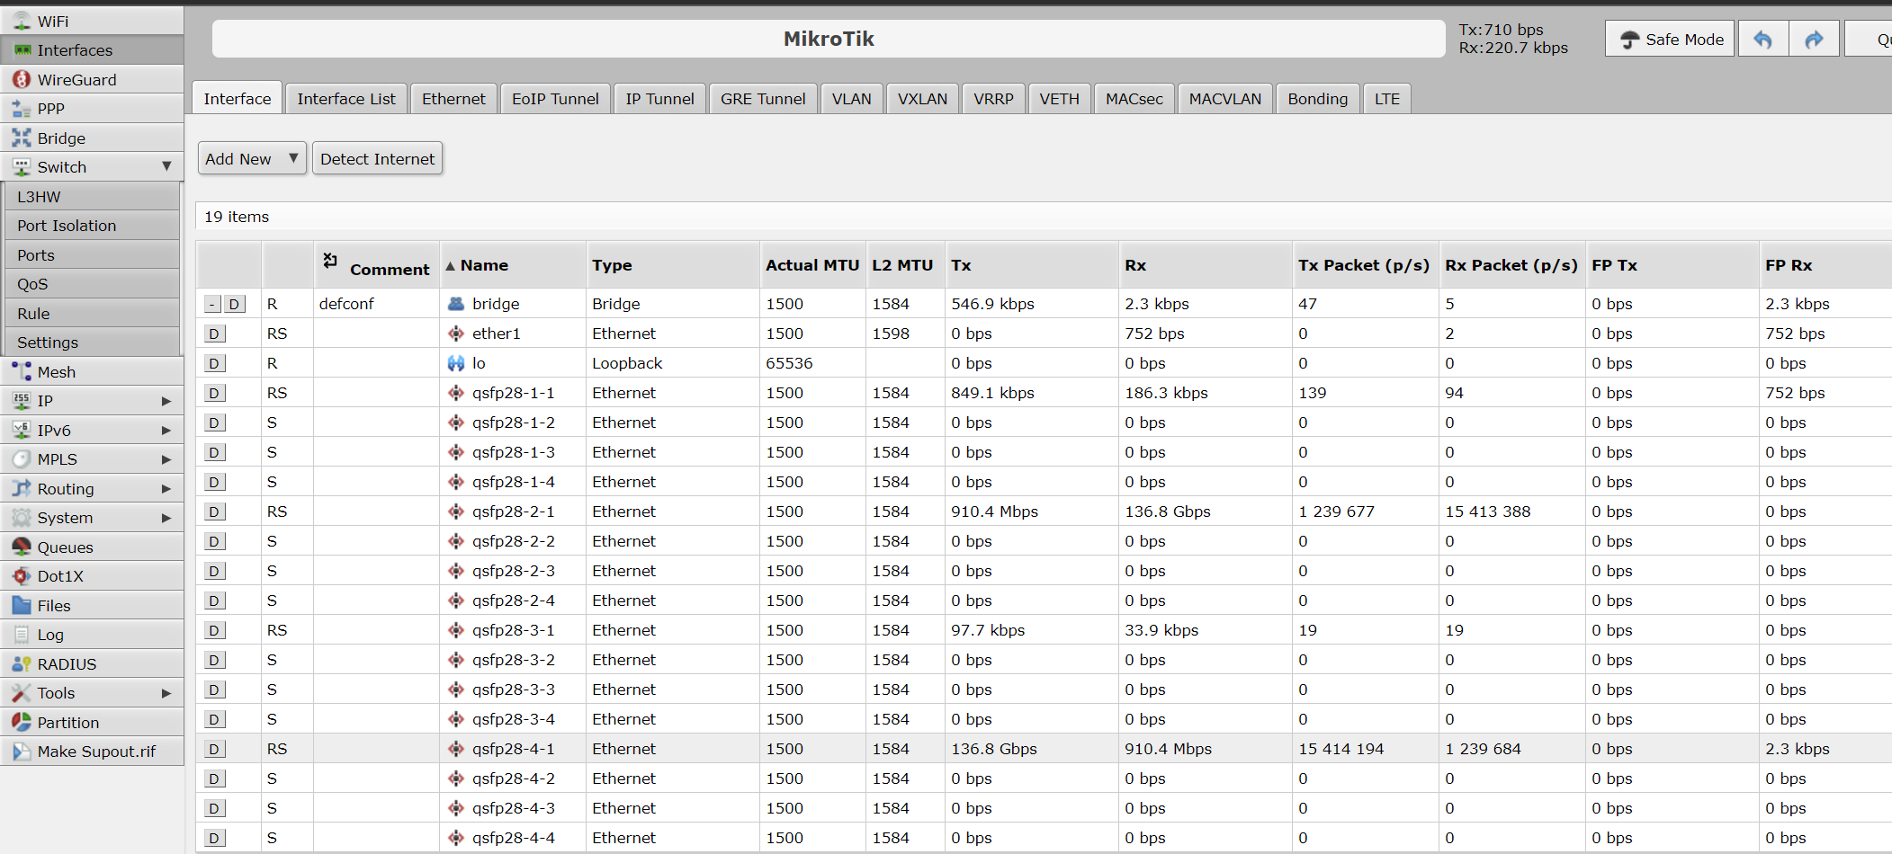Click the Tx column header
Screen dimensions: 1892x854
[1032, 265]
